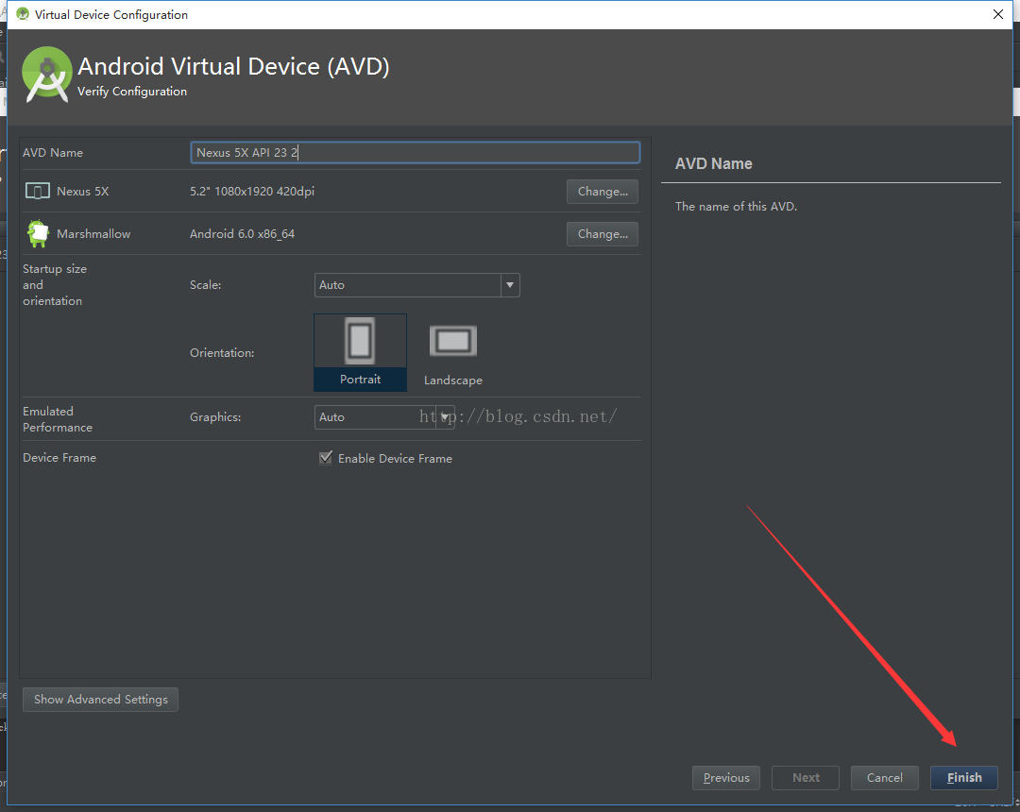The width and height of the screenshot is (1020, 812).
Task: Click the 'Device Frame' label
Action: 59,458
